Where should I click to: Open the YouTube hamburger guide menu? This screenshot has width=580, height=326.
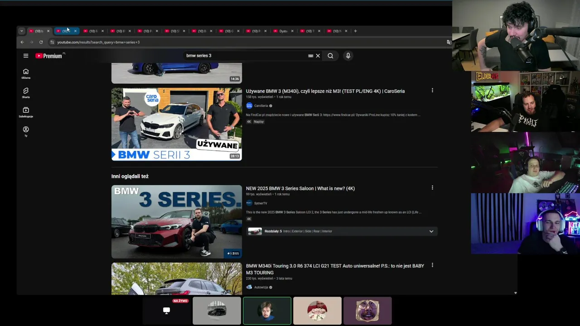(x=26, y=56)
